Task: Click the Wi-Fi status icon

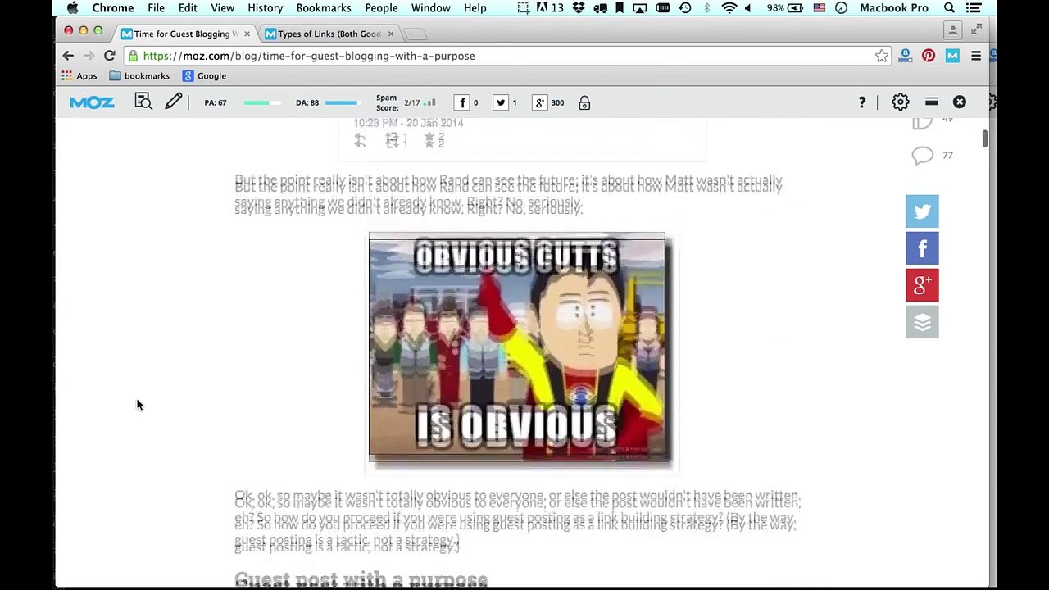Action: pos(729,8)
